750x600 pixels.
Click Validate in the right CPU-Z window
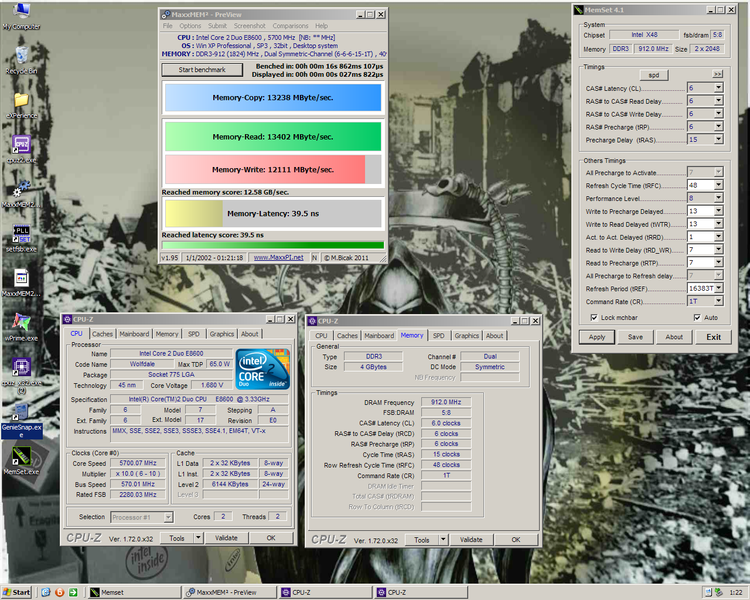[471, 540]
